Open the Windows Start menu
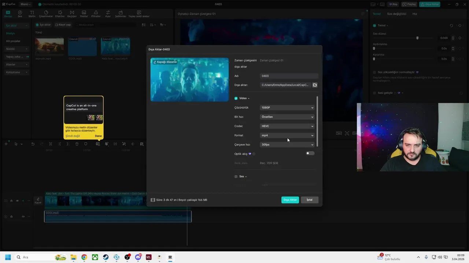This screenshot has width=469, height=263. [8, 257]
